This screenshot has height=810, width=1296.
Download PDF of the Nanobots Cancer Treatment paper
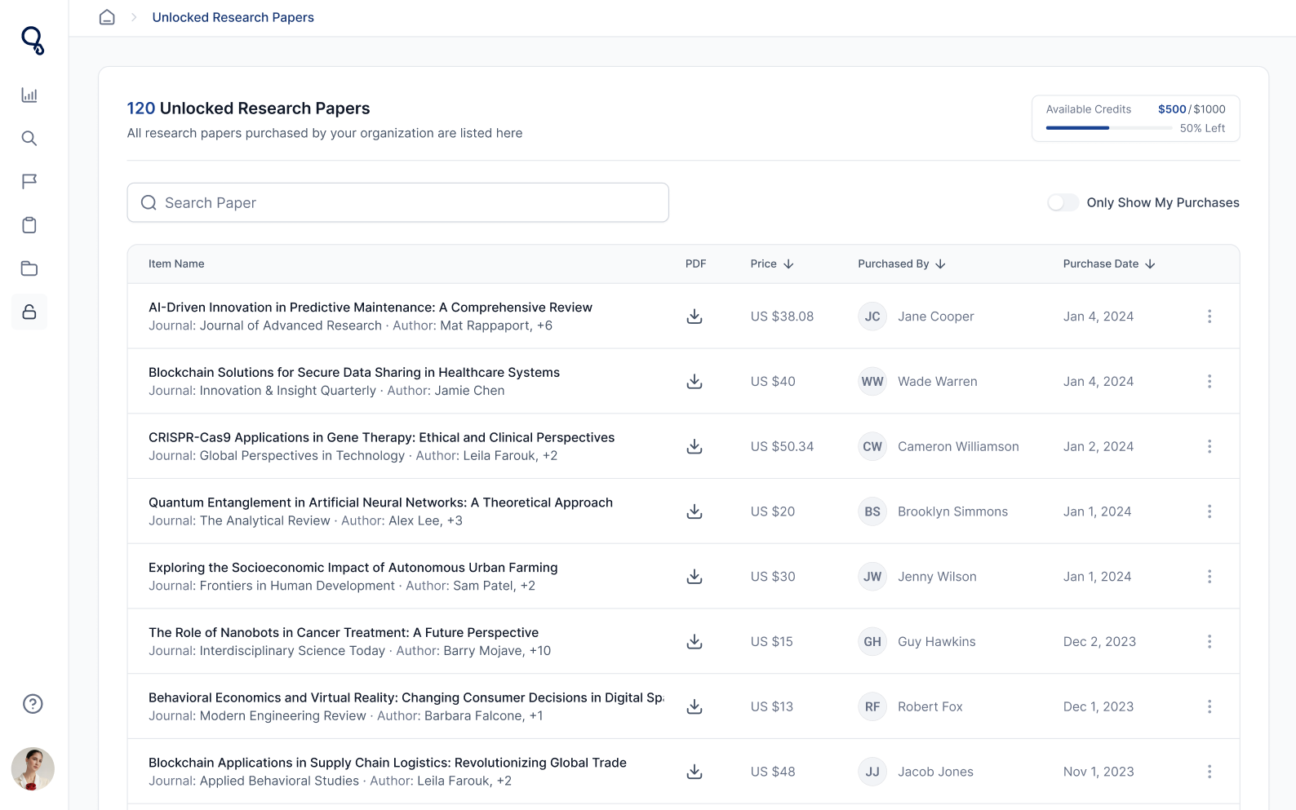pyautogui.click(x=695, y=641)
